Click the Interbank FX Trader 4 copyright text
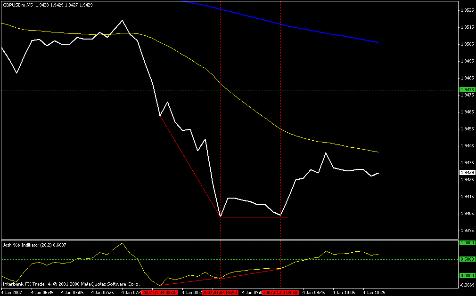476x296 pixels. click(71, 284)
